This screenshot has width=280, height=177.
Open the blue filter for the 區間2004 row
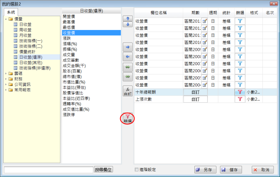(x=240, y=85)
